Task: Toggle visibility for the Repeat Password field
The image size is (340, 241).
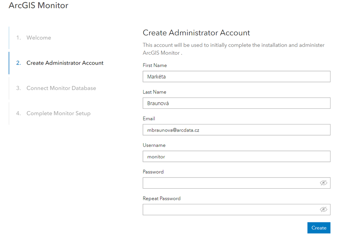Action: click(x=323, y=209)
